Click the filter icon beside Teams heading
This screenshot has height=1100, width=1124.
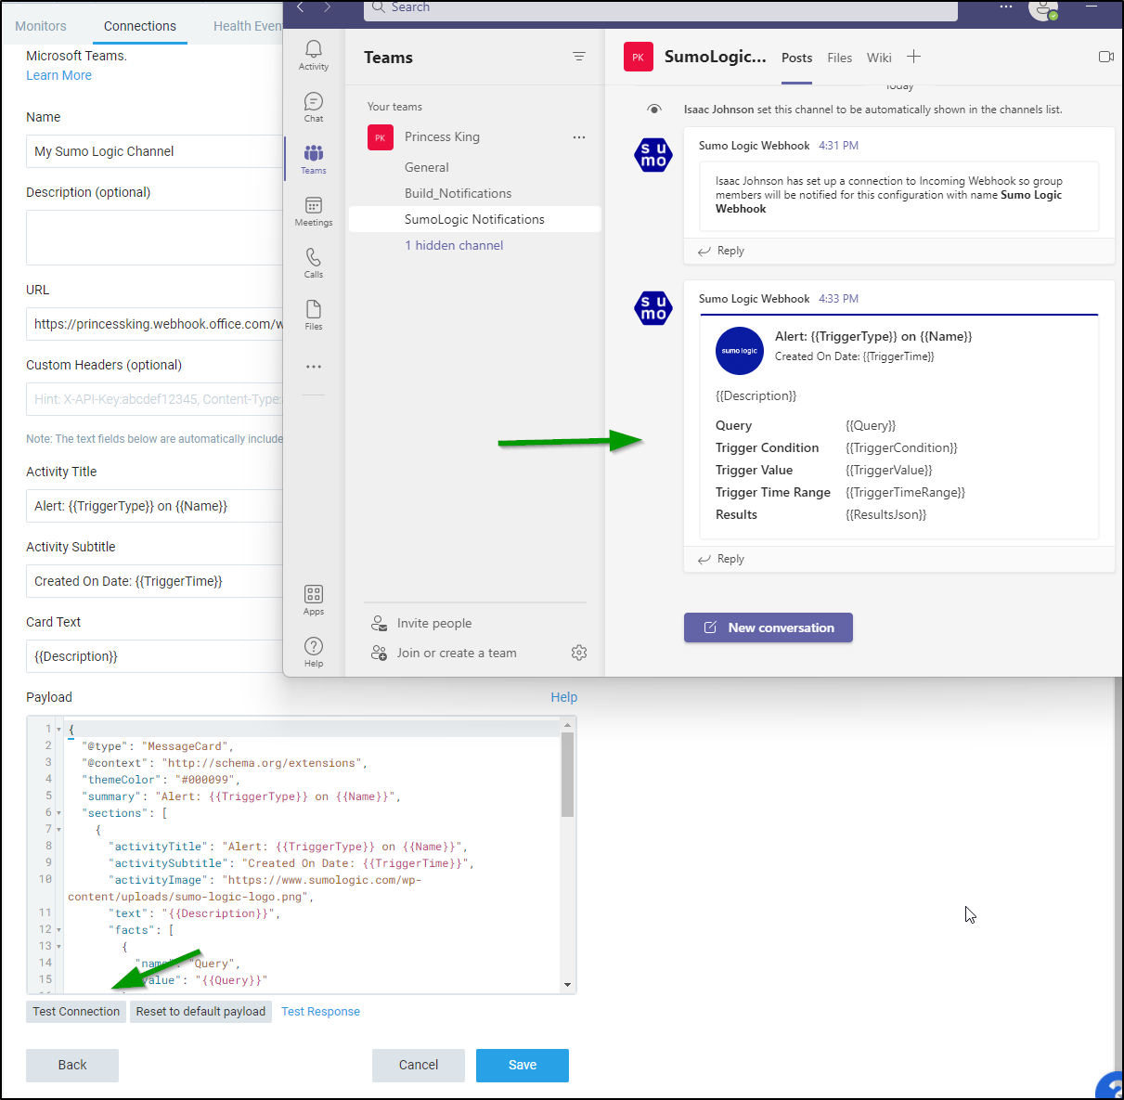(579, 57)
